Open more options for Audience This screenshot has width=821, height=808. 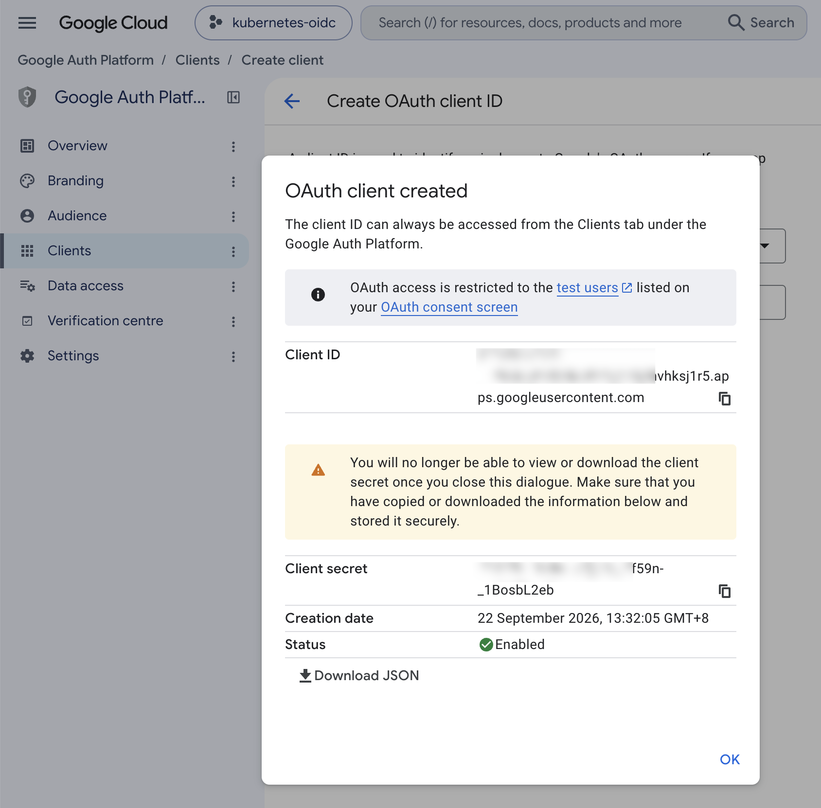tap(233, 217)
